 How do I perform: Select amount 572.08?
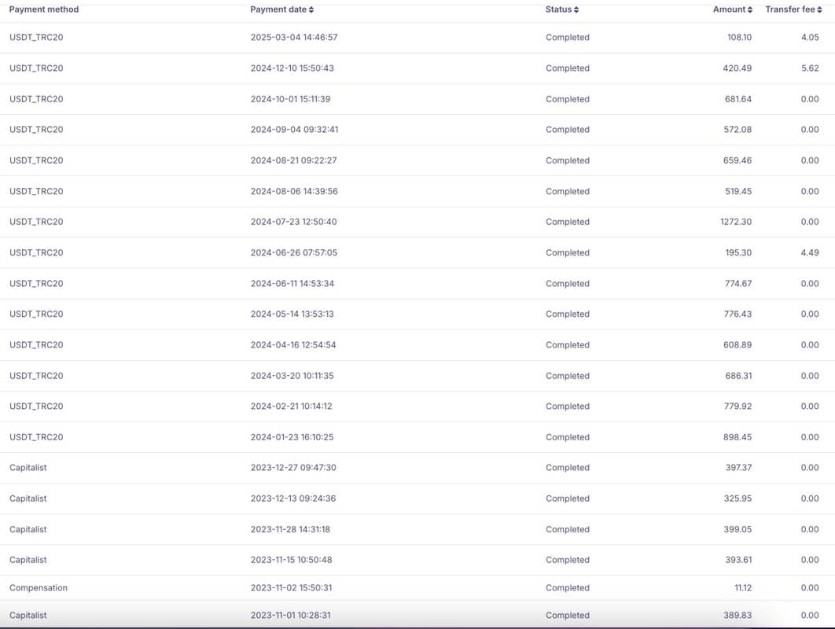(738, 130)
